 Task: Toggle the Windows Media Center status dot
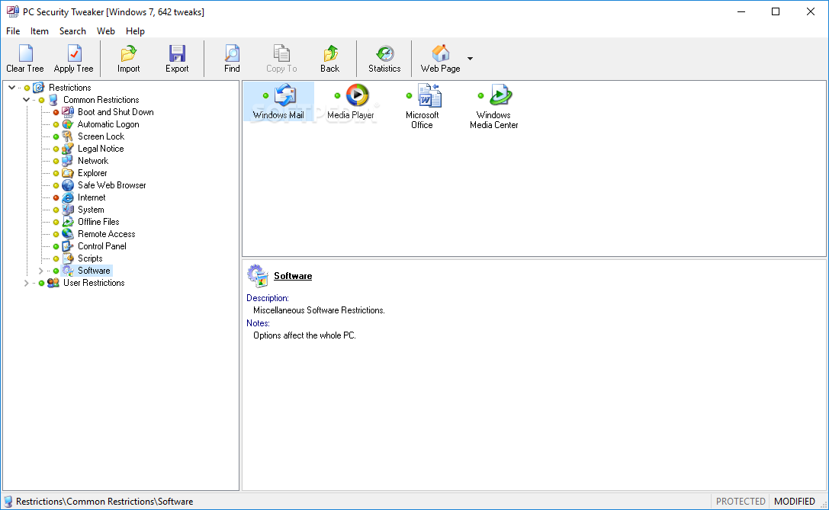click(480, 95)
